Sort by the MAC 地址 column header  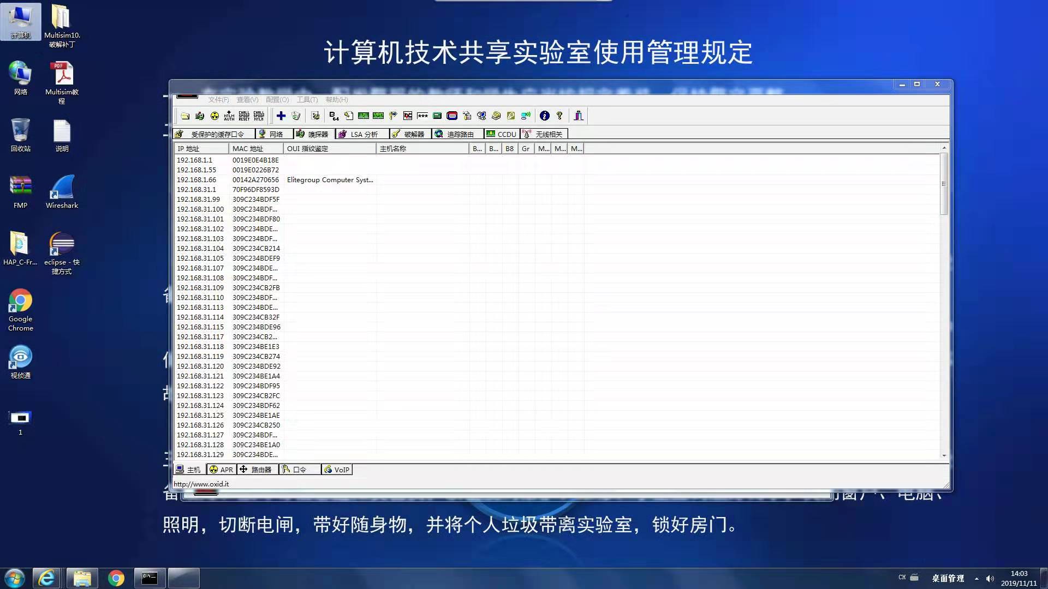click(255, 148)
